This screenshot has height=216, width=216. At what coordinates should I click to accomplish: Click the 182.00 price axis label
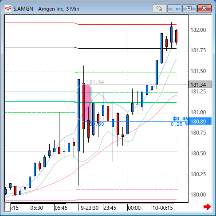198,30
